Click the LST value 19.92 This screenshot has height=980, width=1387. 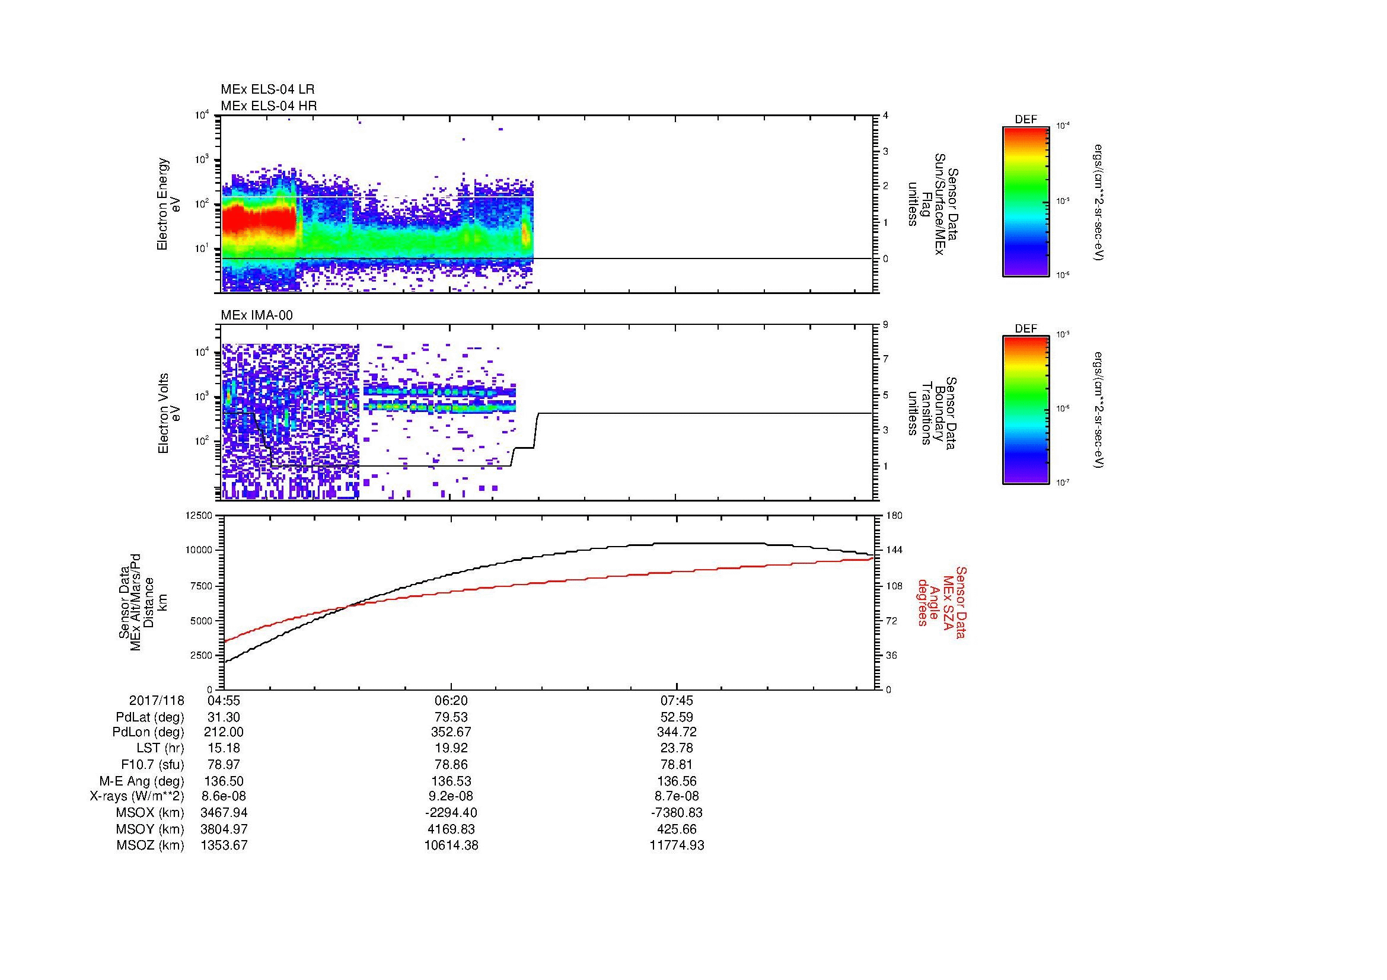pyautogui.click(x=451, y=748)
